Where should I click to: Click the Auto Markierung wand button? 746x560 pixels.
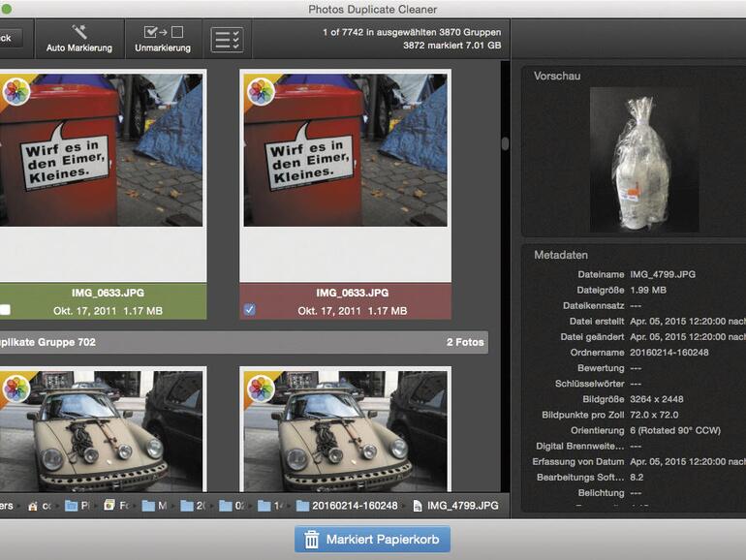[x=79, y=39]
